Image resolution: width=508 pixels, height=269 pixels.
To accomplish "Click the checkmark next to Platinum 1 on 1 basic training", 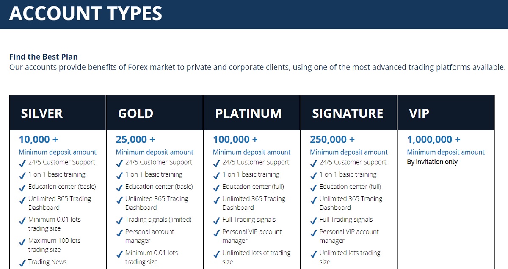I will (216, 176).
